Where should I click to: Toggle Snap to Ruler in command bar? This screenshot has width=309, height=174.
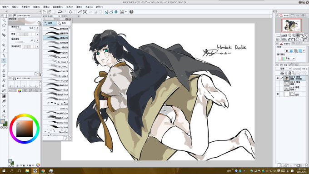click(107, 12)
